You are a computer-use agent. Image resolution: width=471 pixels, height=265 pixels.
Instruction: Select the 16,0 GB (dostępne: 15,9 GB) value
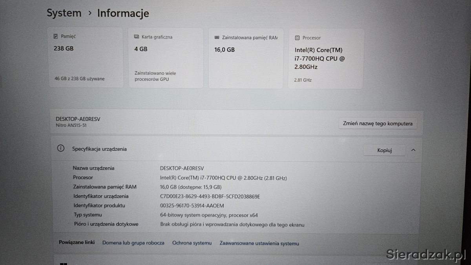[191, 187]
